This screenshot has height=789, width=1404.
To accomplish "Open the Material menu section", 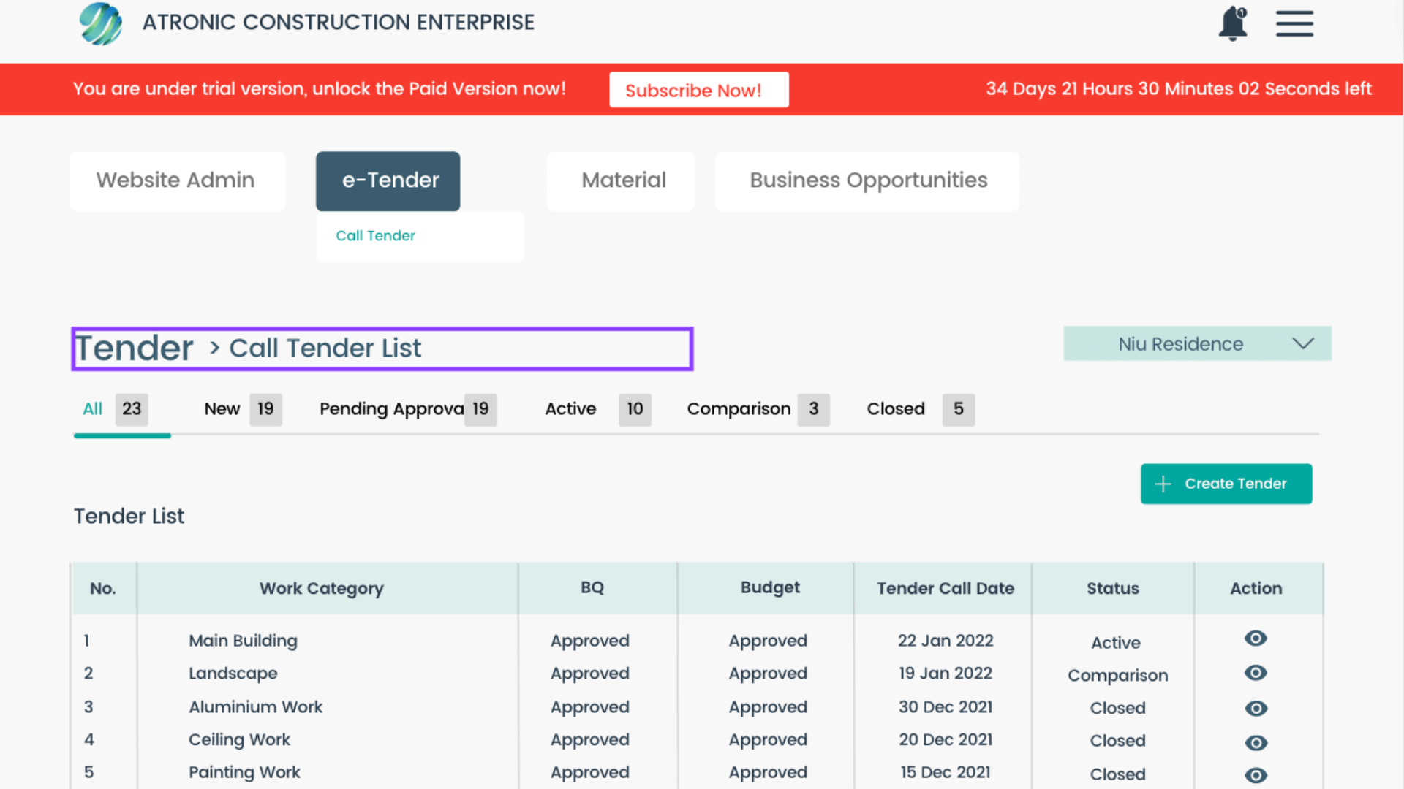I will pyautogui.click(x=623, y=180).
